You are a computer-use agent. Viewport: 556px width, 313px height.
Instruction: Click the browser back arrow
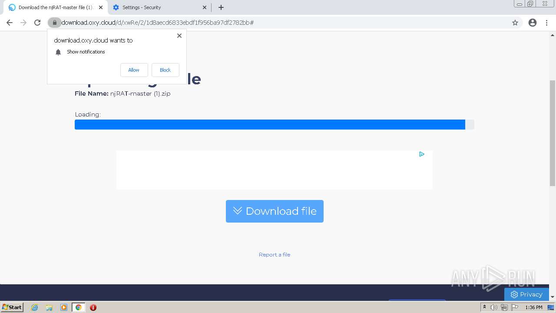[x=10, y=23]
